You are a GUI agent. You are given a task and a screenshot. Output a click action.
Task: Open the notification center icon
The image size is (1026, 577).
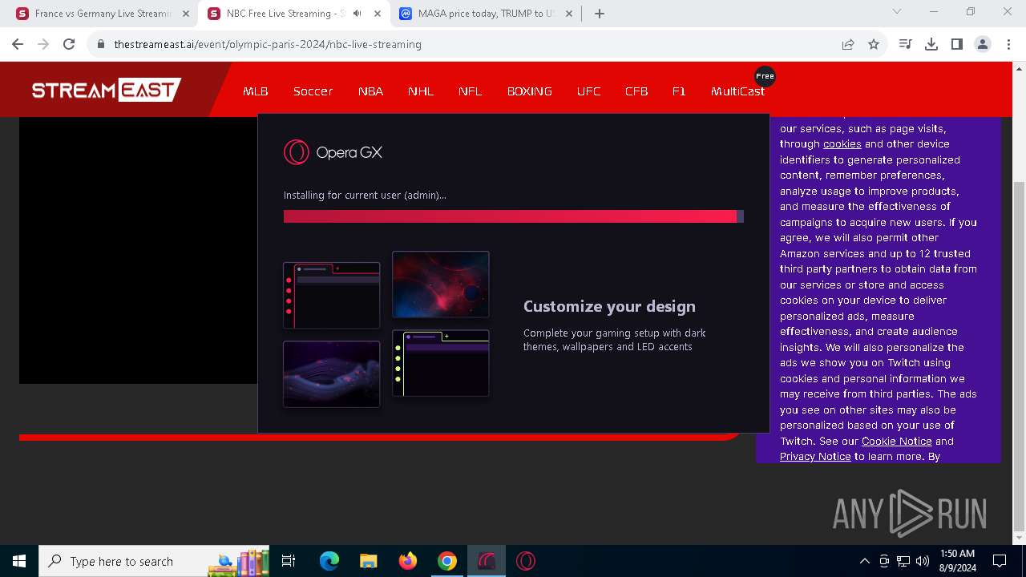1000,561
